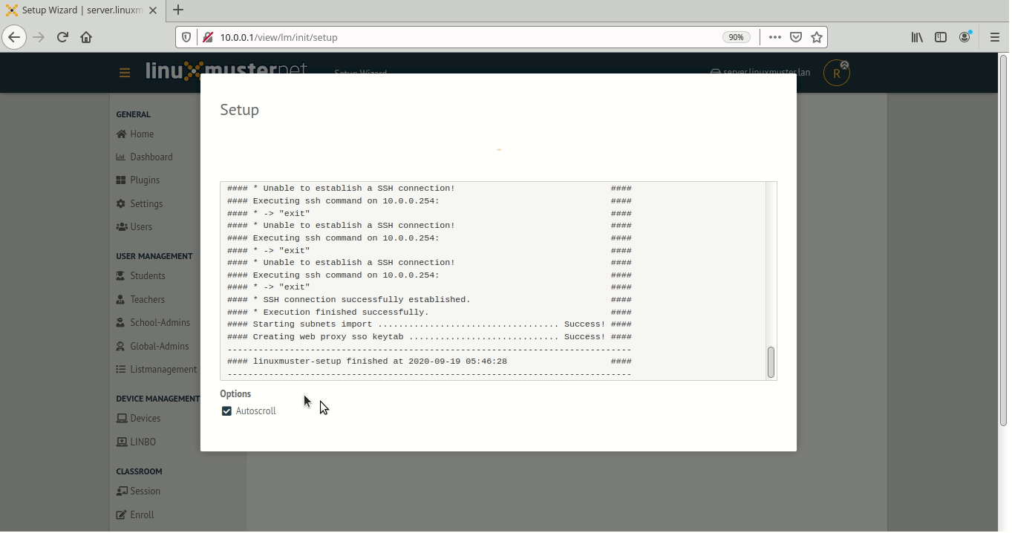Screen dimensions: 1012x533
Task: Open the LINBO page
Action: click(143, 442)
